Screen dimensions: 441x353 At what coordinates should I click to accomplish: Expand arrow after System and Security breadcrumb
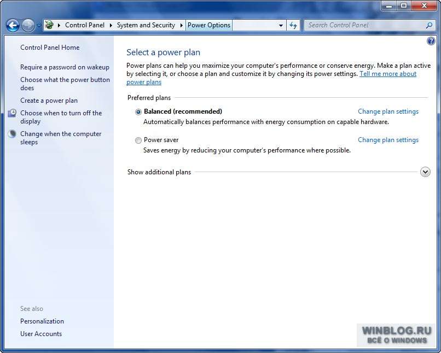(182, 25)
